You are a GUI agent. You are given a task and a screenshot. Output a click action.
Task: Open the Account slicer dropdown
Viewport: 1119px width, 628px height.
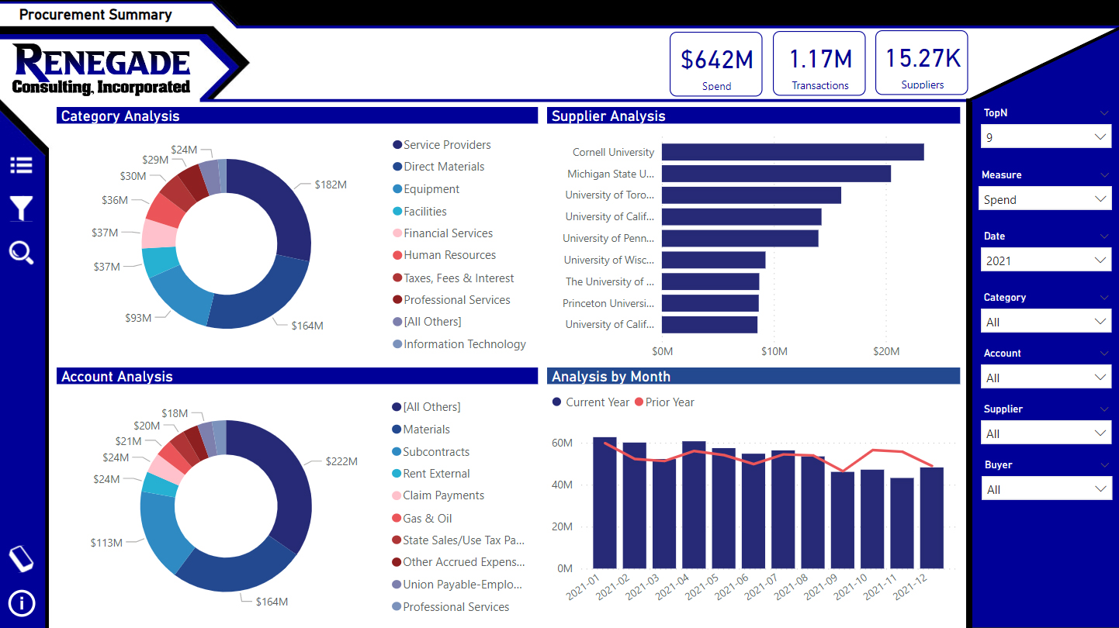click(x=1045, y=378)
